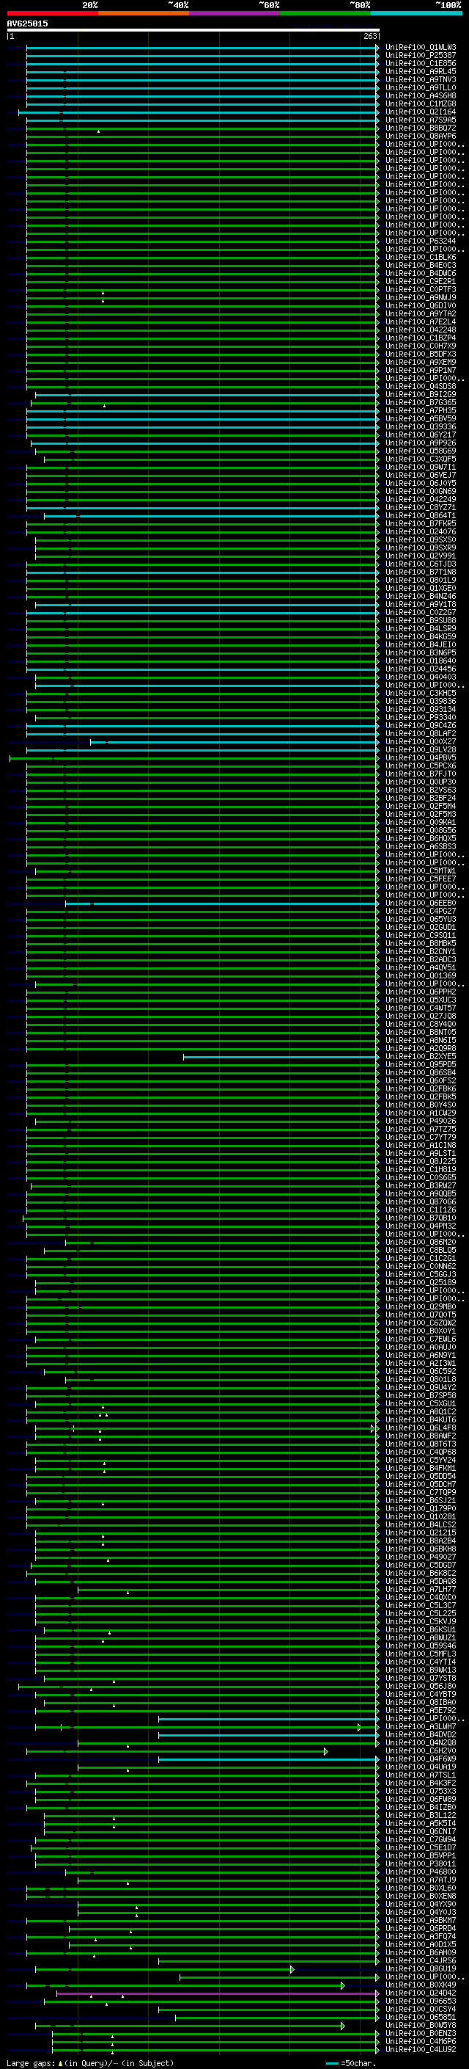Open the UniRef100_Q24D42 hit link
469x2069 pixels.
coord(421,1993)
